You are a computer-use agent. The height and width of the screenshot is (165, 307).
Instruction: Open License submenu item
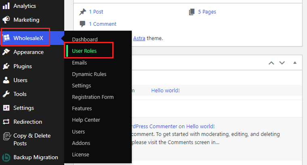(80, 155)
